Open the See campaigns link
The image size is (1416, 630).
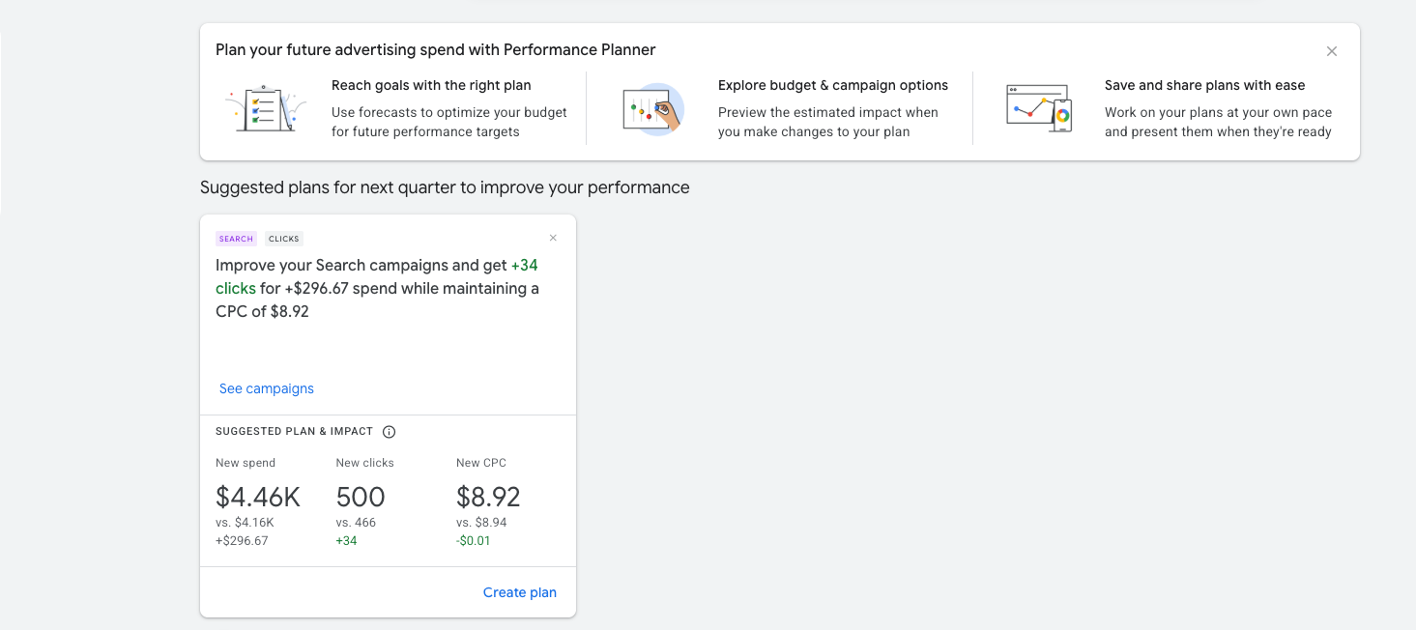point(267,388)
